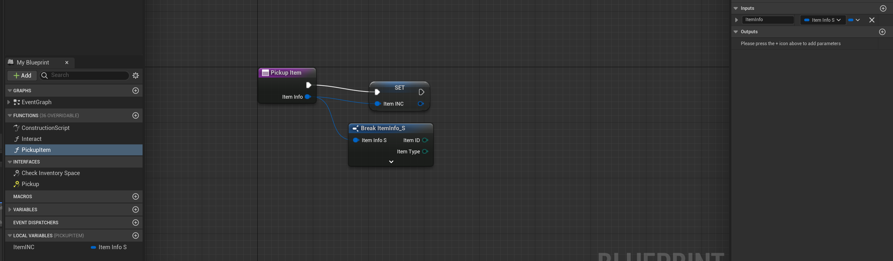Click the Item INC input pin on SET
The width and height of the screenshot is (893, 261).
point(377,104)
